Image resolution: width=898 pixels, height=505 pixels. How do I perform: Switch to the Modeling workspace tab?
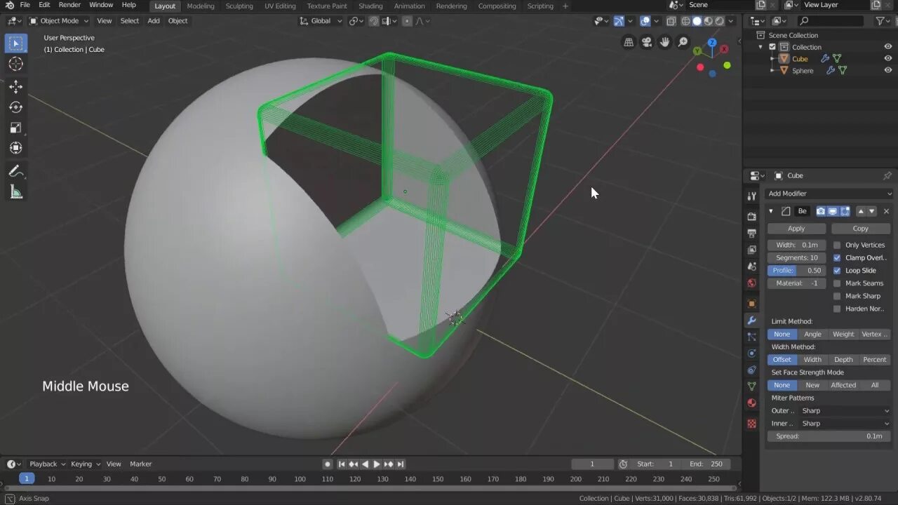click(x=201, y=6)
